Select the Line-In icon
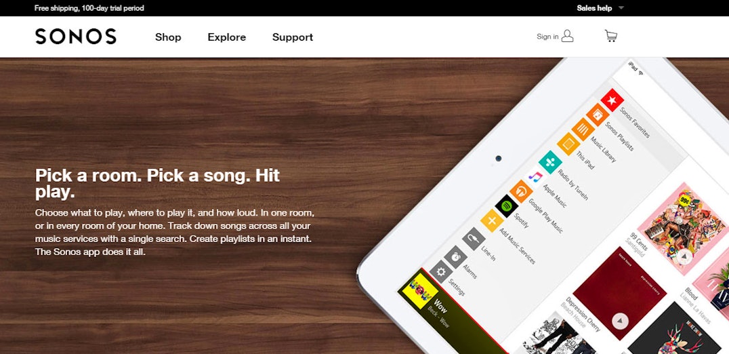Viewport: 729px width, 354px height. tap(474, 239)
